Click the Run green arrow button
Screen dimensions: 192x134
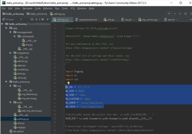point(175,14)
